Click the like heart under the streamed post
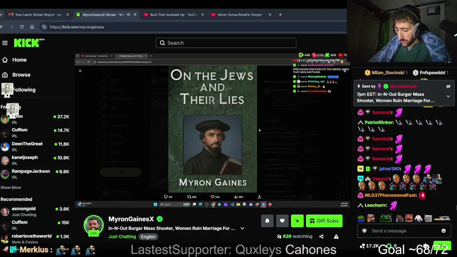 (212, 197)
